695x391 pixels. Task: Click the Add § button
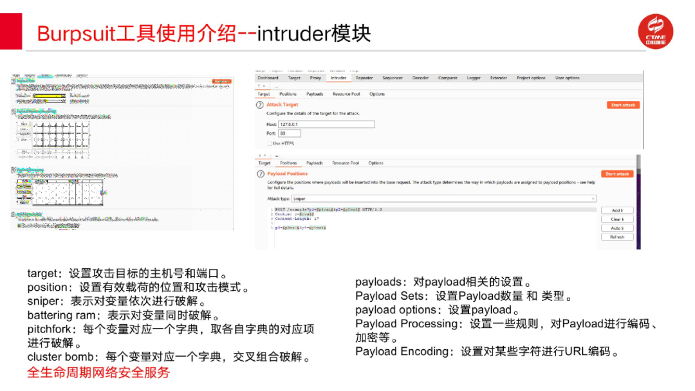pyautogui.click(x=617, y=211)
